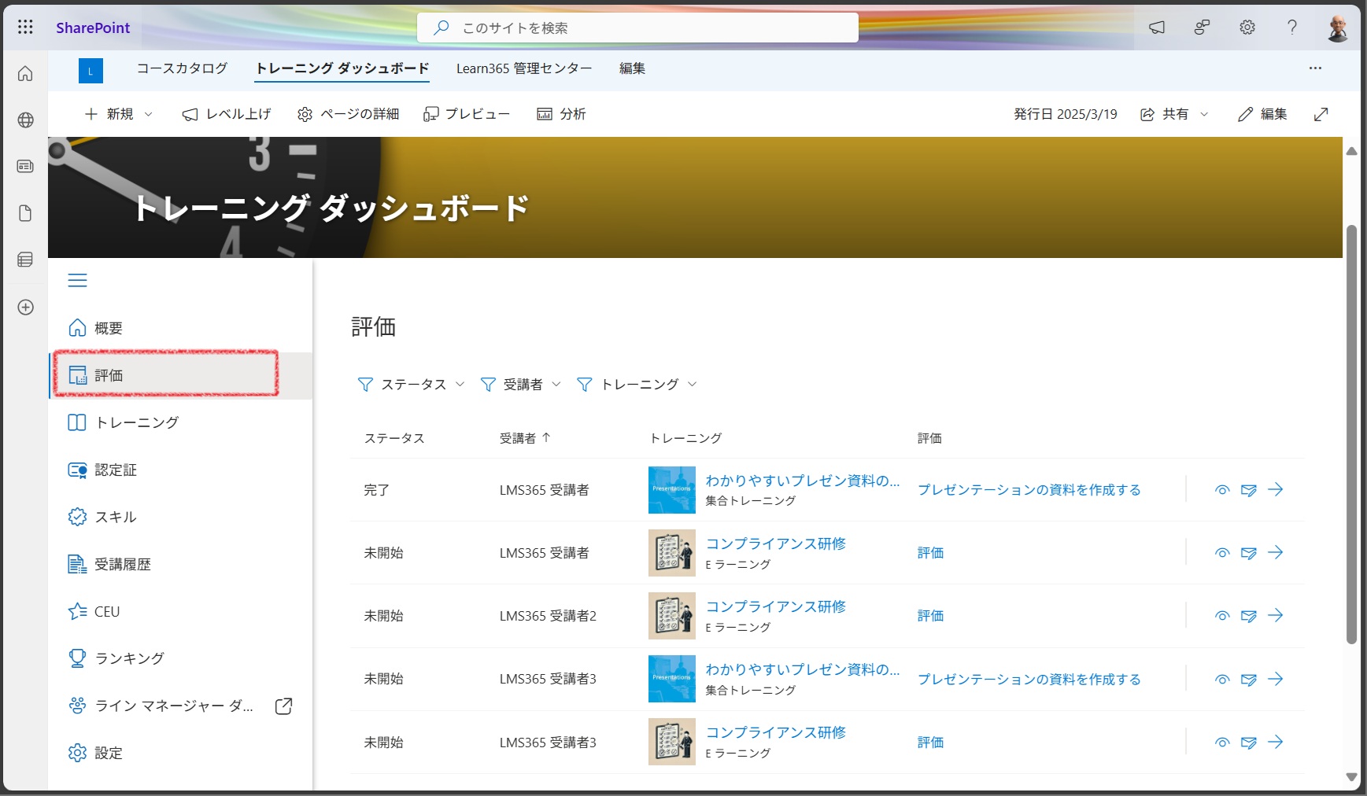View eye icon for 受講者3 プレゼン row
The image size is (1367, 796).
pos(1222,680)
